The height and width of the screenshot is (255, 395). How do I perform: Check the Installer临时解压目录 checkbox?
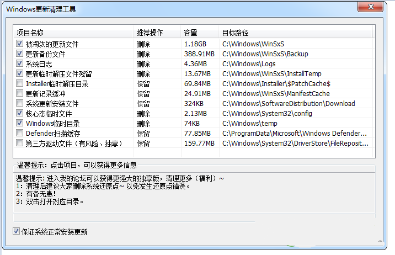[x=19, y=83]
